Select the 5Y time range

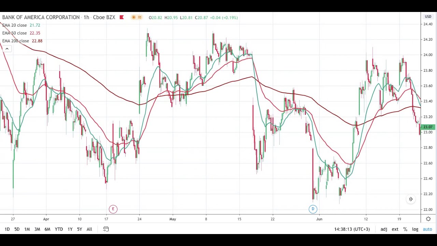click(80, 229)
